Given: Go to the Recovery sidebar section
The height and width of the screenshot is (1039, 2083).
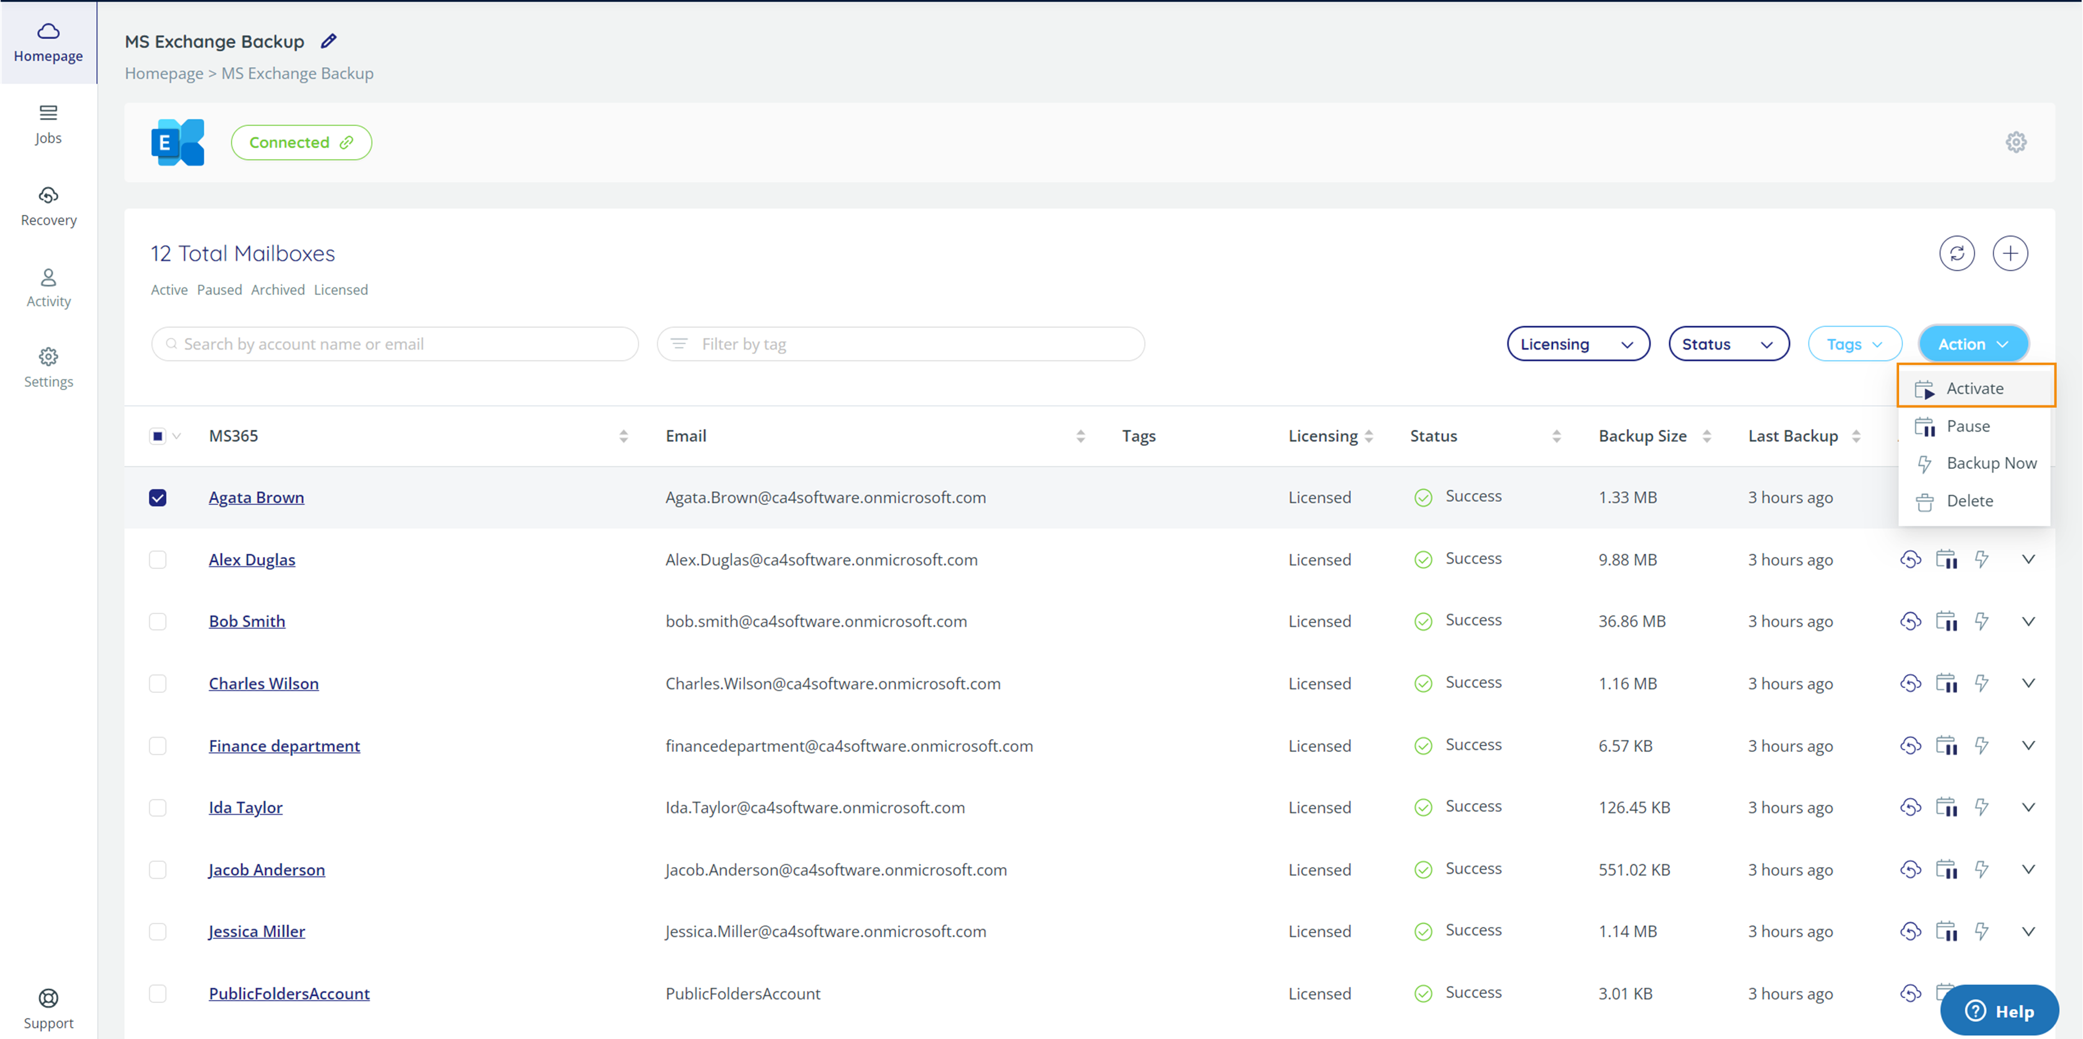Looking at the screenshot, I should [x=49, y=206].
